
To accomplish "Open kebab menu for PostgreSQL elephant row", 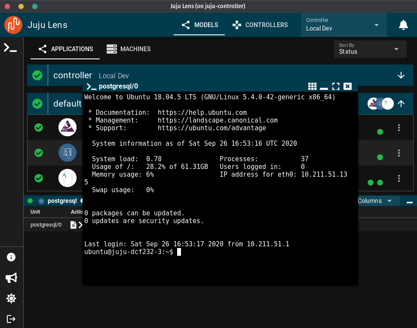I will (x=399, y=153).
